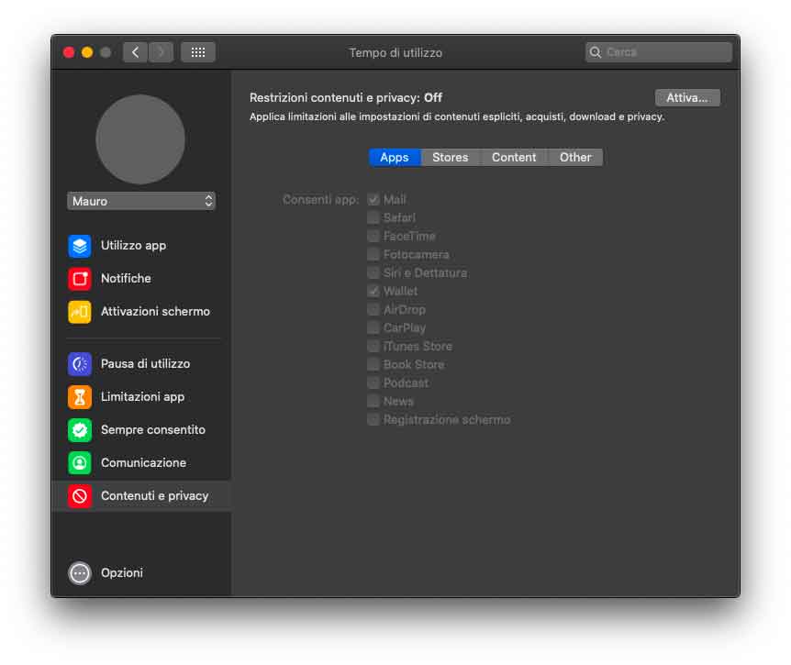Toggle the Podcast checkbox
The width and height of the screenshot is (791, 665).
(373, 383)
